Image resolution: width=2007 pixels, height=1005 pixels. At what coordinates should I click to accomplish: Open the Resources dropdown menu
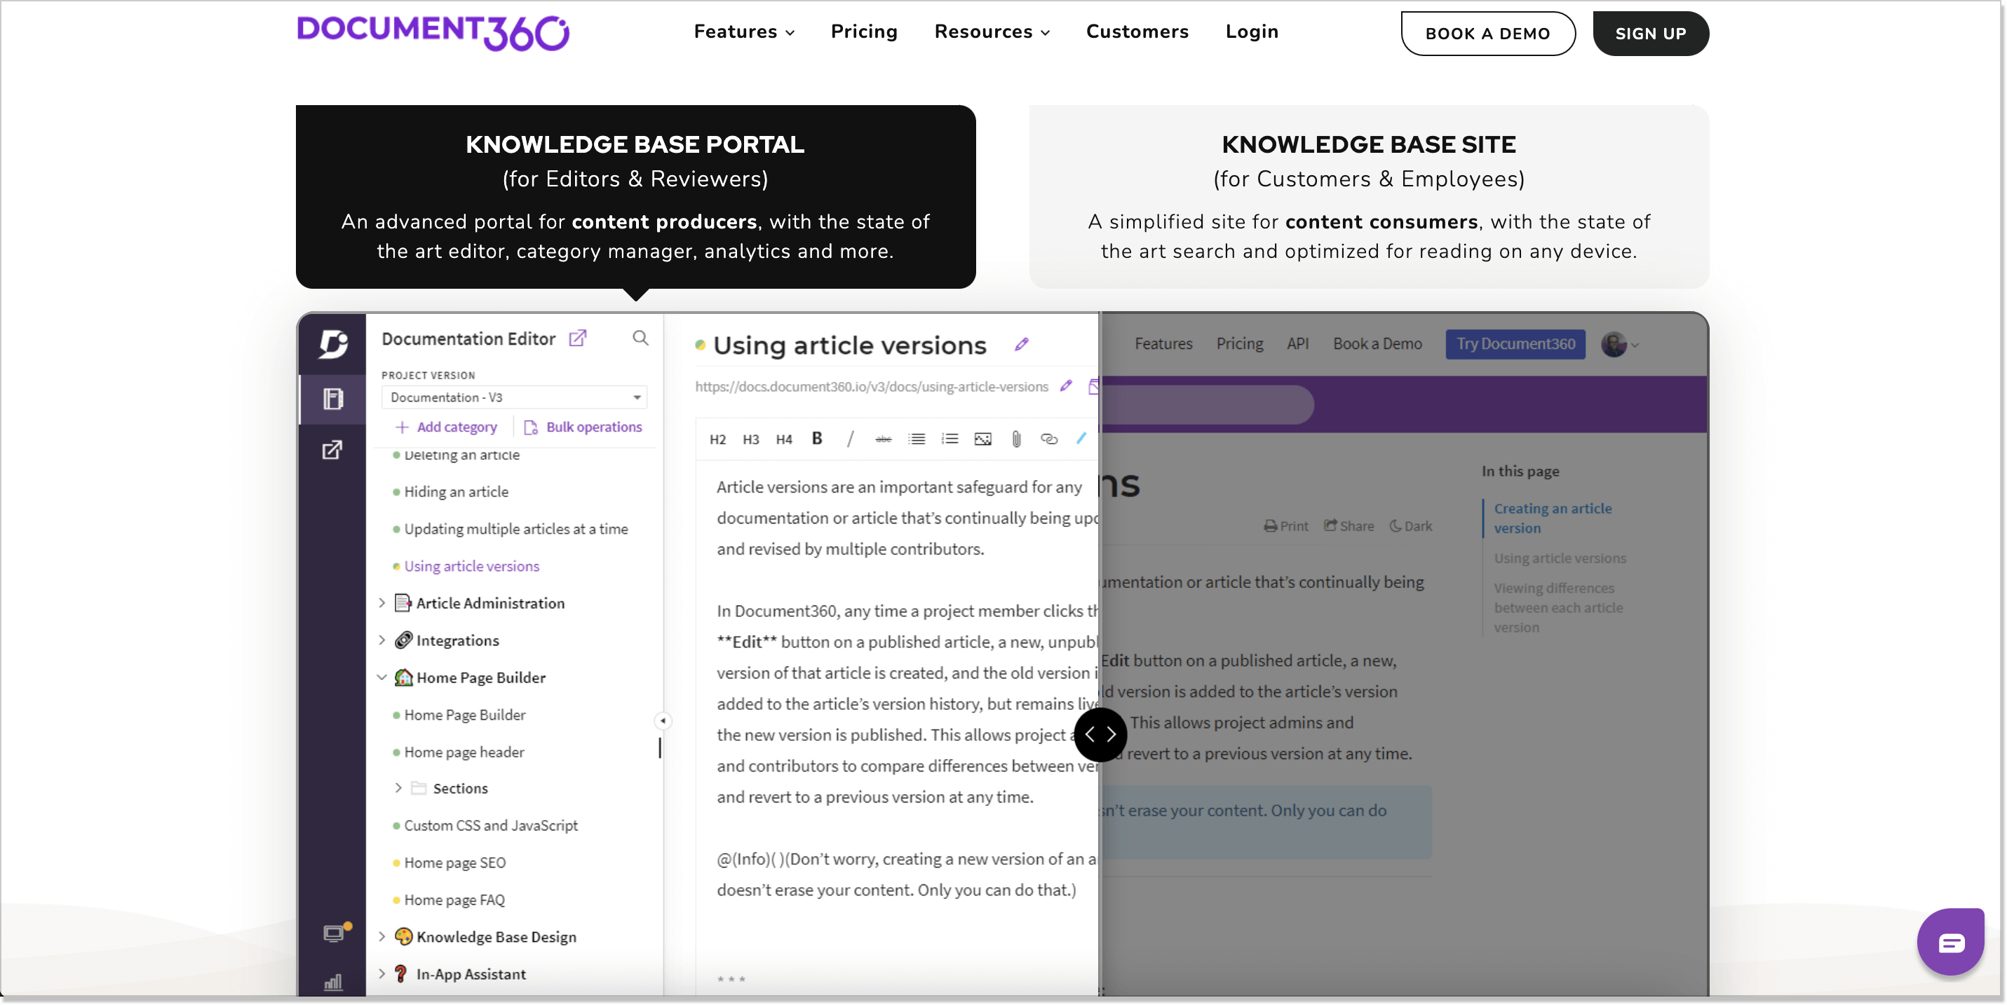[x=992, y=32]
